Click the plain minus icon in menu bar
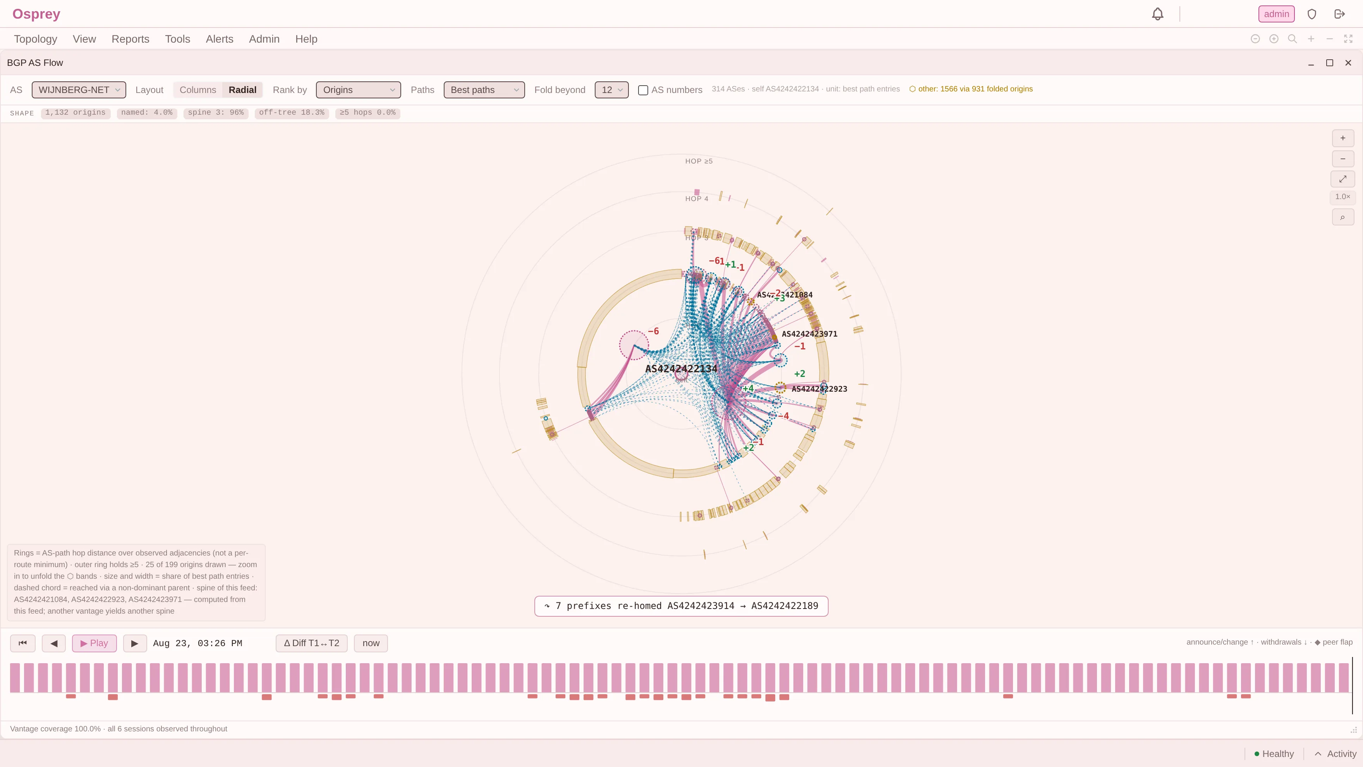The image size is (1363, 767). click(x=1329, y=39)
